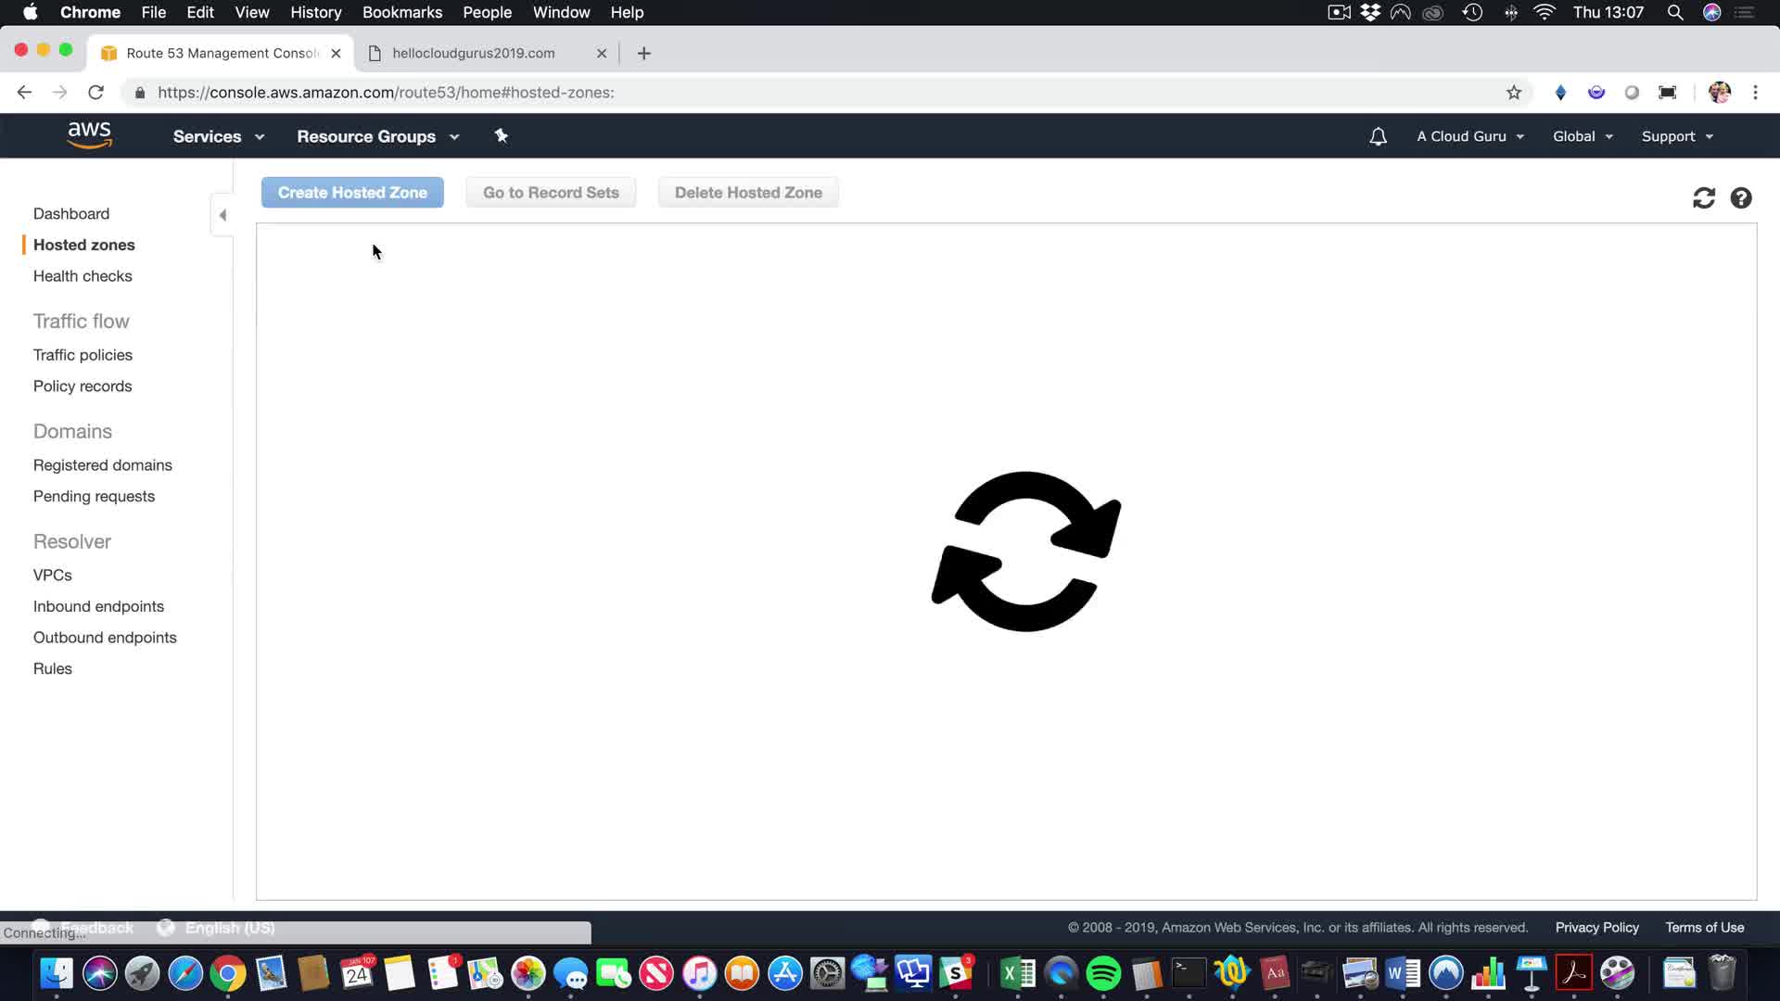Open the A Cloud Guru account menu
The height and width of the screenshot is (1001, 1780).
(1469, 136)
